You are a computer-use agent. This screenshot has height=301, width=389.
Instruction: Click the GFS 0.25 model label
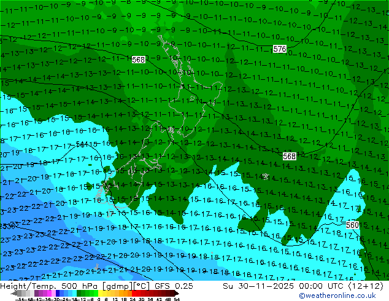(174, 286)
